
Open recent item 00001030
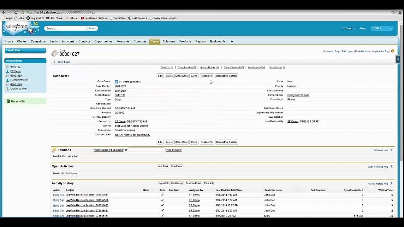point(16,76)
